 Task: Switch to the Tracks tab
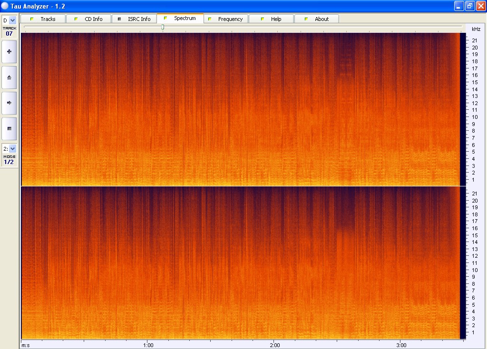tap(48, 19)
